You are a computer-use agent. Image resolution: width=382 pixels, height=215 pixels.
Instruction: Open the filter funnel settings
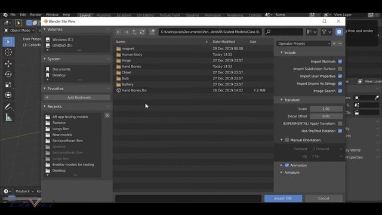pyautogui.click(x=326, y=32)
